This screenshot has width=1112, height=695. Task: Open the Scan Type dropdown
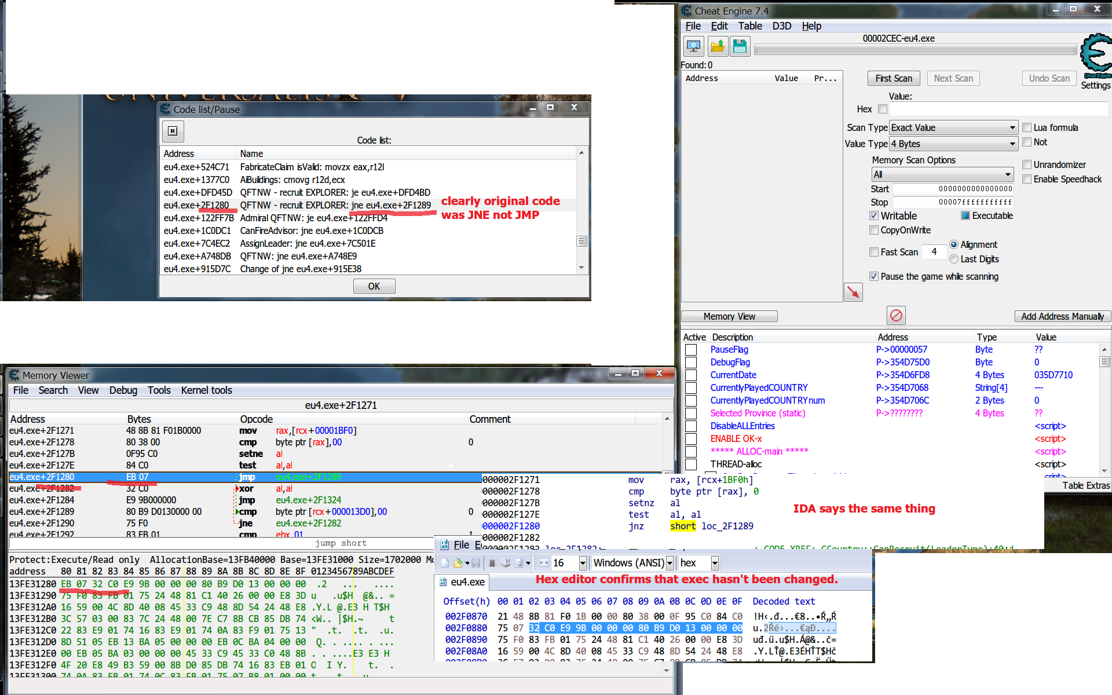(x=953, y=127)
